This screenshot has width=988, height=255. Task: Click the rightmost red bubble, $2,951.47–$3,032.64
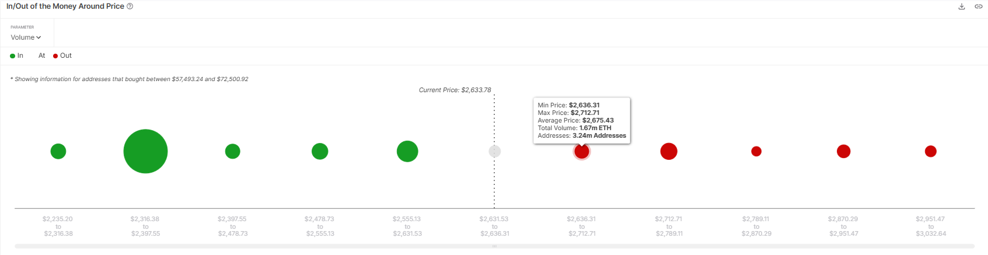[931, 151]
